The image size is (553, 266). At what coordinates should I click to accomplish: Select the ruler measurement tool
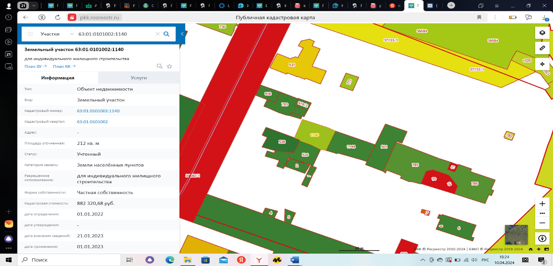pos(542,48)
